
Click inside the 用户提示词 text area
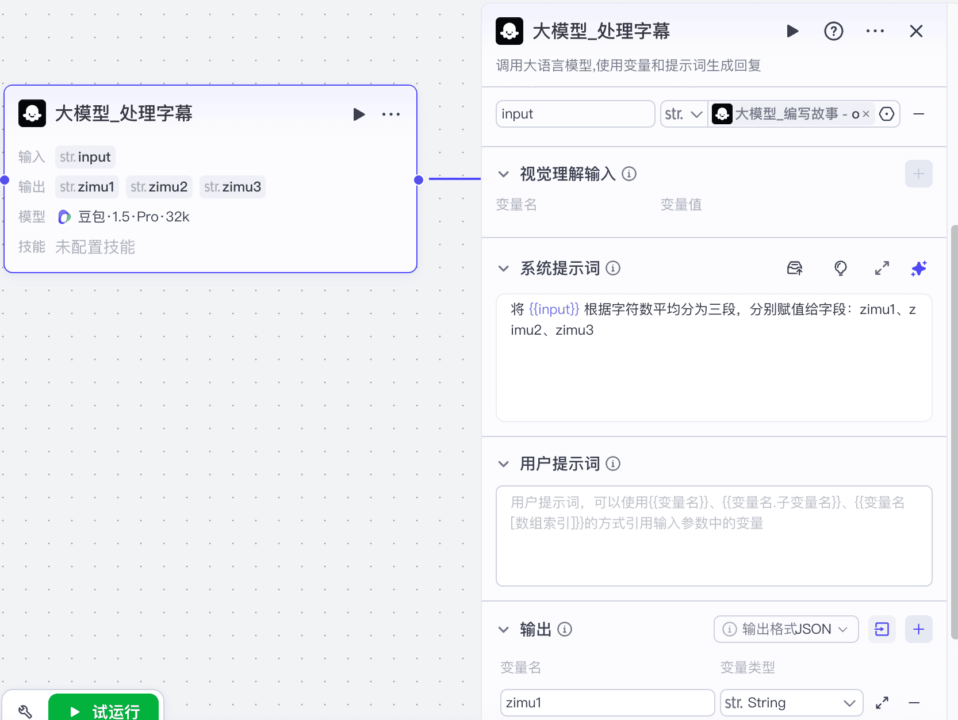coord(713,535)
